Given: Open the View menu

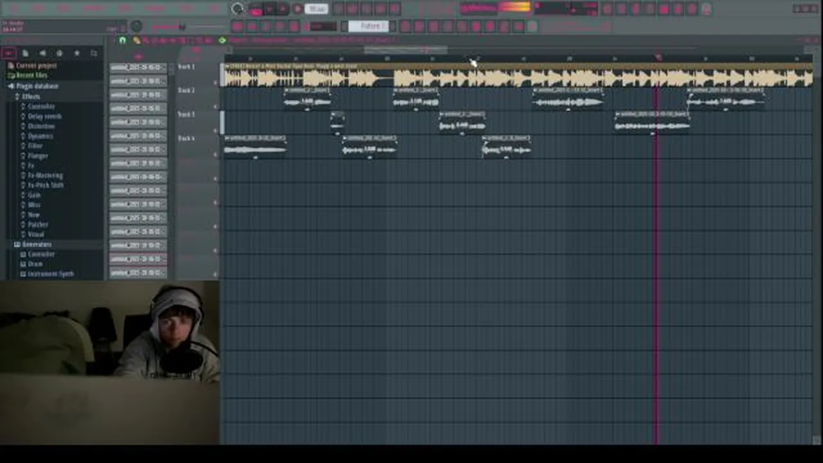Looking at the screenshot, I should pyautogui.click(x=125, y=8).
